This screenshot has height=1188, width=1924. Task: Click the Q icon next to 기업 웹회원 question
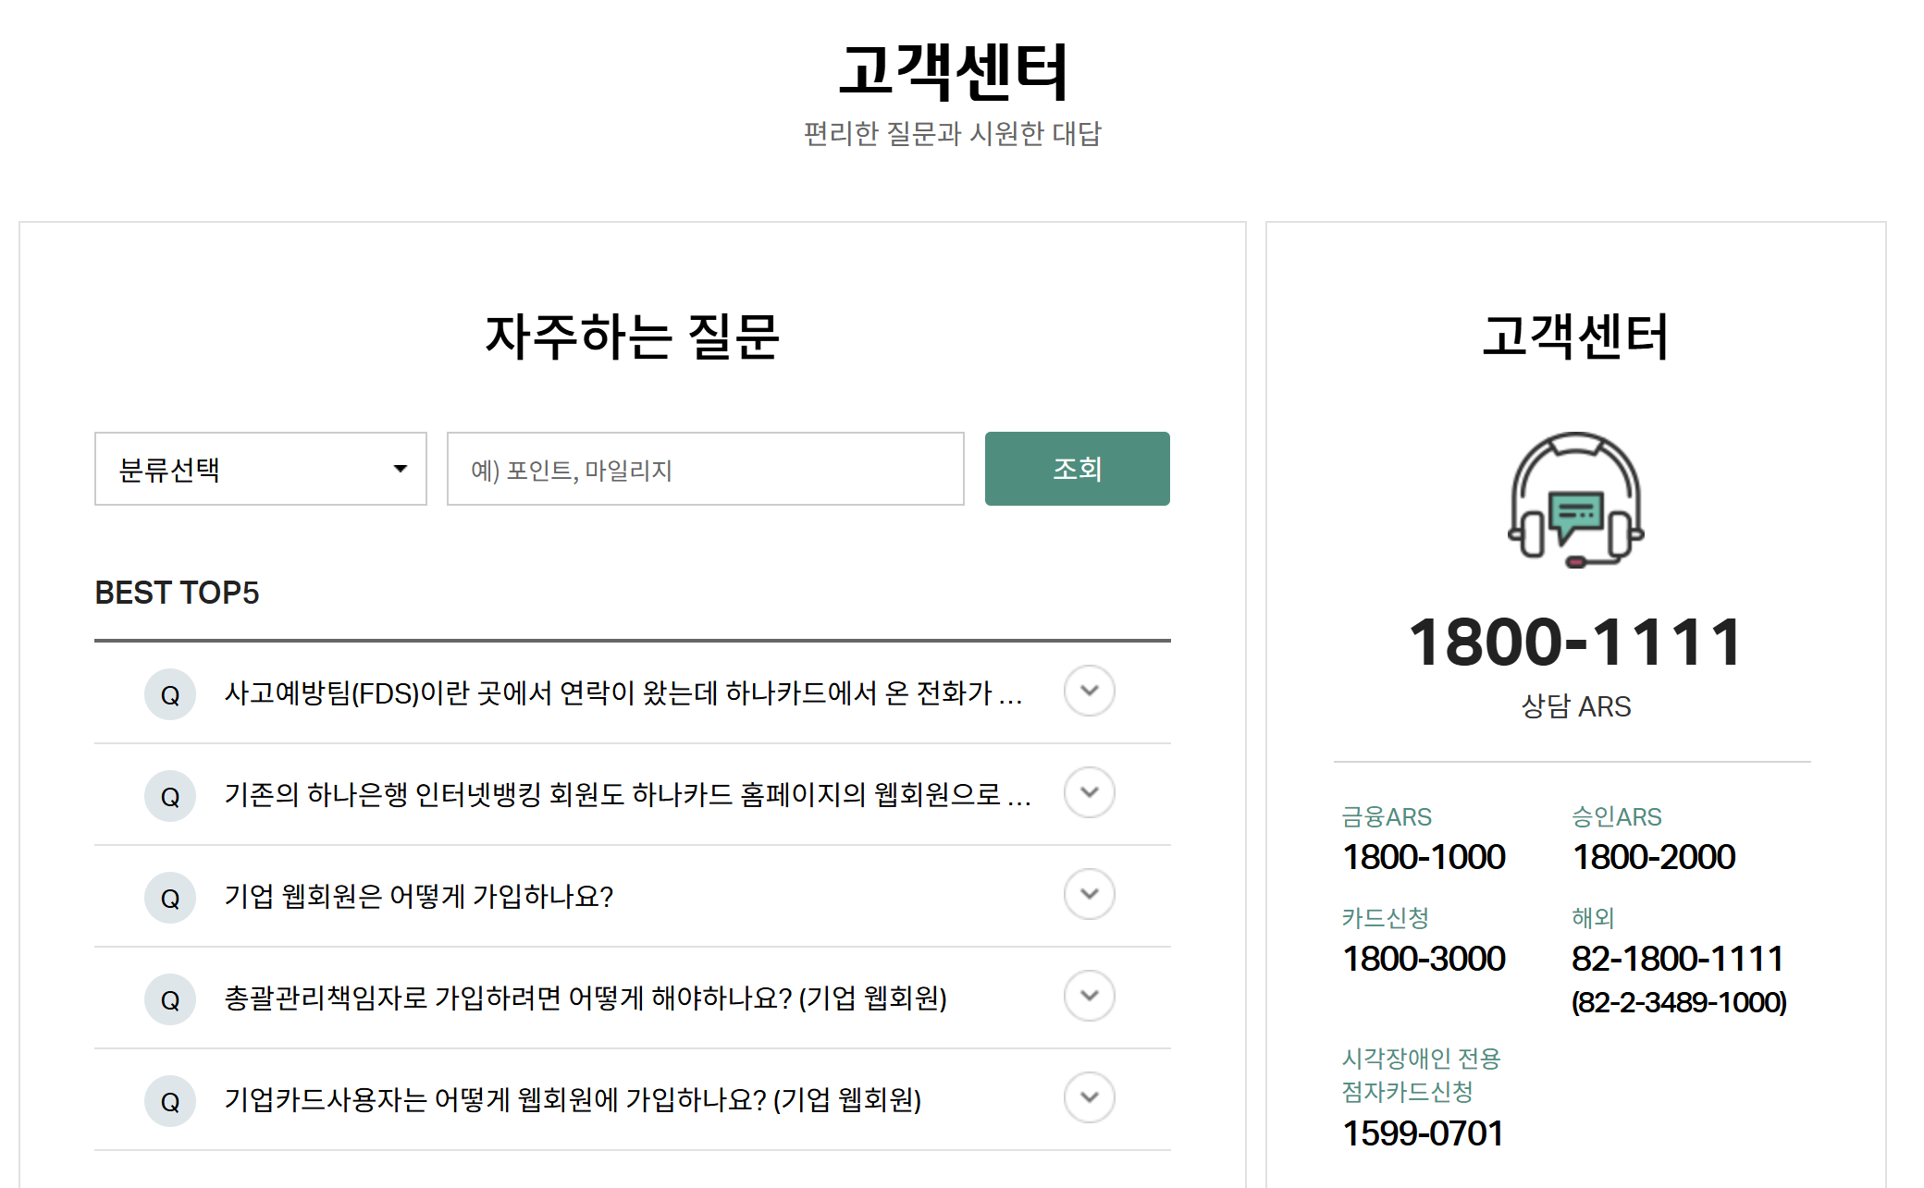tap(169, 897)
